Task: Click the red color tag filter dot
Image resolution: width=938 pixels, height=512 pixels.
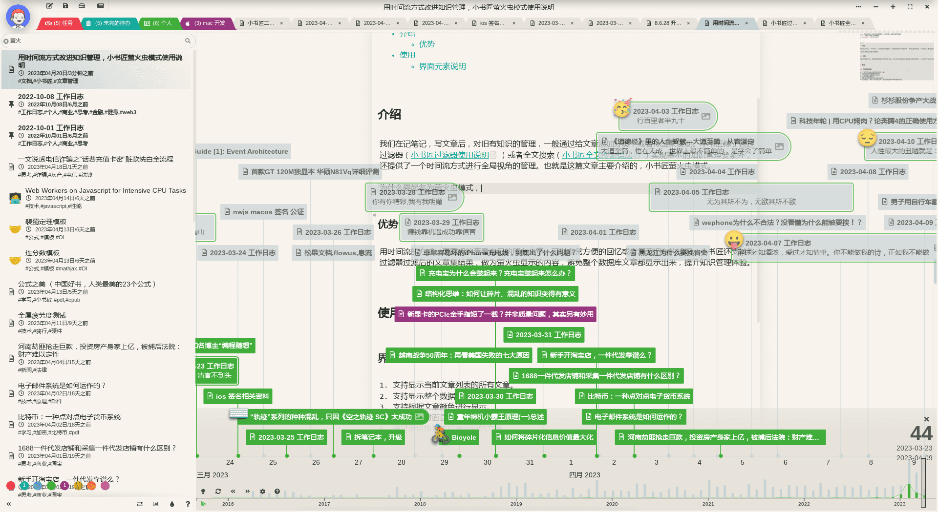Action: click(11, 486)
